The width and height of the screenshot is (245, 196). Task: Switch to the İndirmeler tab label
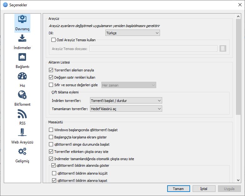coord(22,48)
